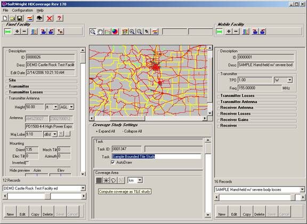This screenshot has width=307, height=224.
Task: Open the SAMPLE Hand-held mobile record dropdown
Action: point(302,189)
